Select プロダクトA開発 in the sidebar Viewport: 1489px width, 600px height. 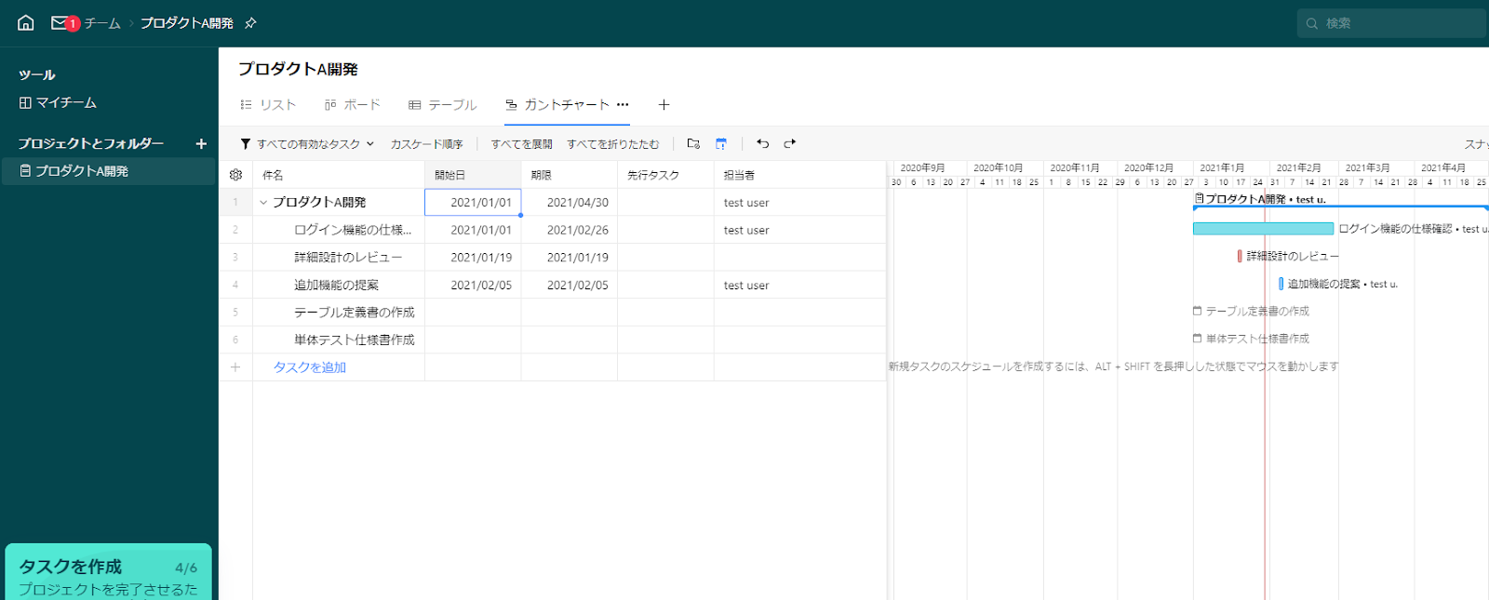[x=108, y=171]
